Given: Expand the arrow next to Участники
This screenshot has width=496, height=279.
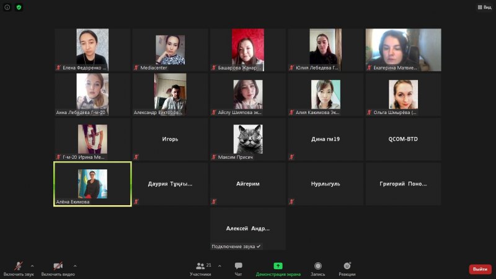Looking at the screenshot, I should pyautogui.click(x=219, y=265).
